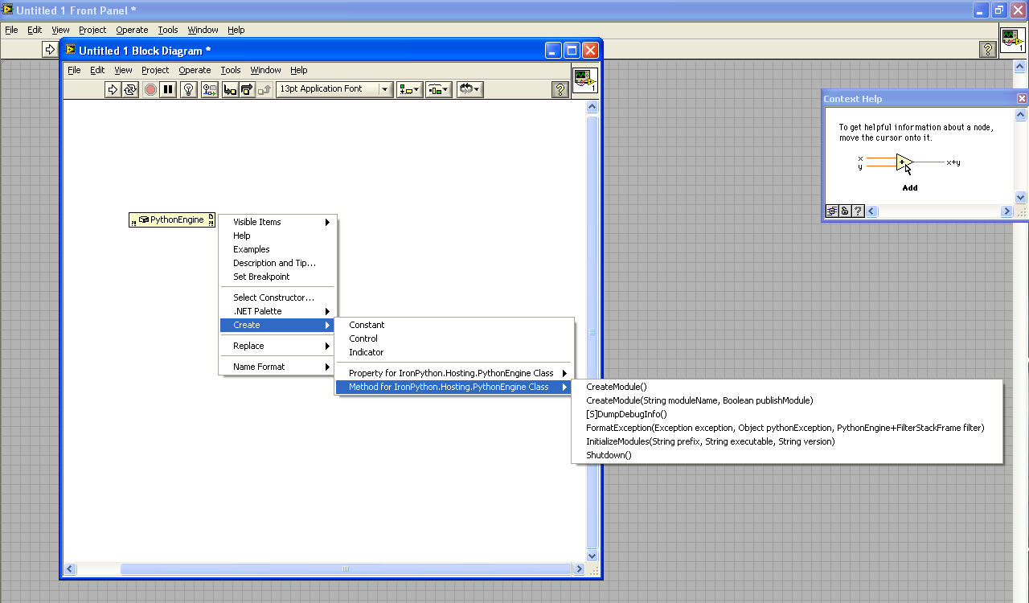Click the Block Diagram context help question button
The height and width of the screenshot is (603, 1029).
point(560,89)
